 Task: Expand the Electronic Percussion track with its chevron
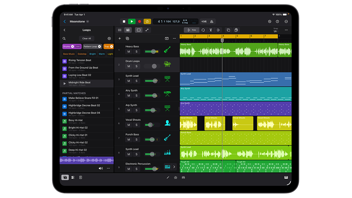coord(174,167)
